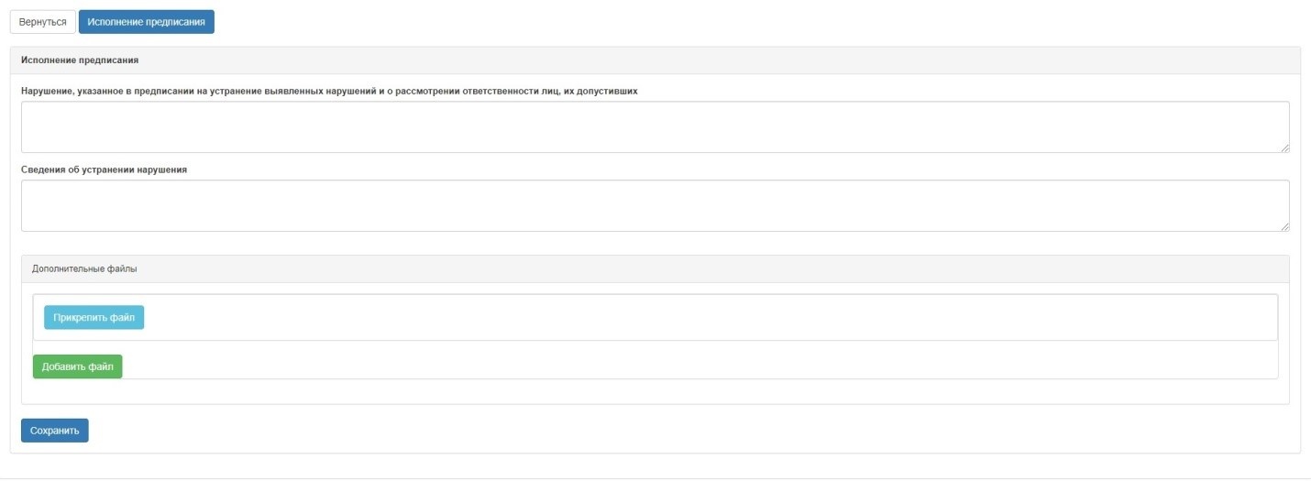Save the form with Сохранить
Viewport: 1311px width, 481px height.
click(55, 431)
